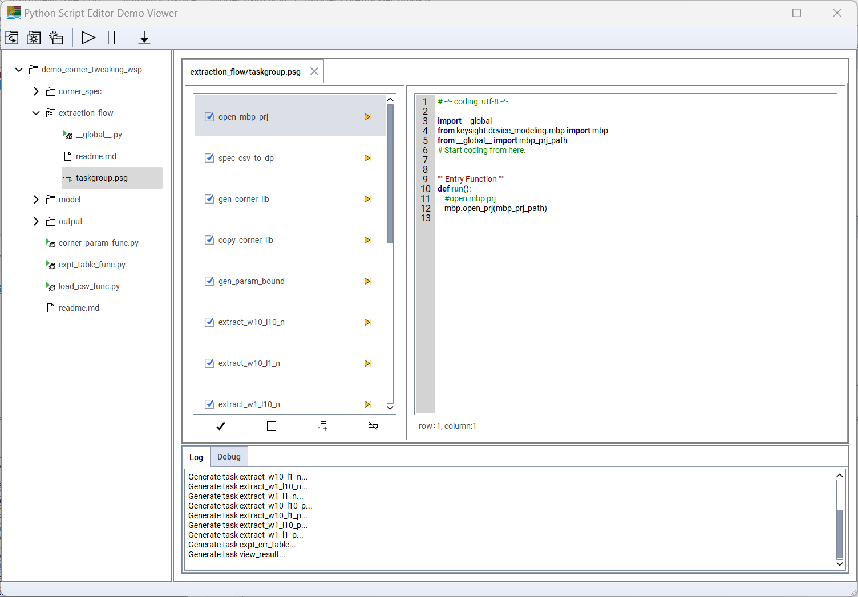Screen dimensions: 858x597
Task: Click the folder icon with curved arrow
Action: [x=11, y=38]
